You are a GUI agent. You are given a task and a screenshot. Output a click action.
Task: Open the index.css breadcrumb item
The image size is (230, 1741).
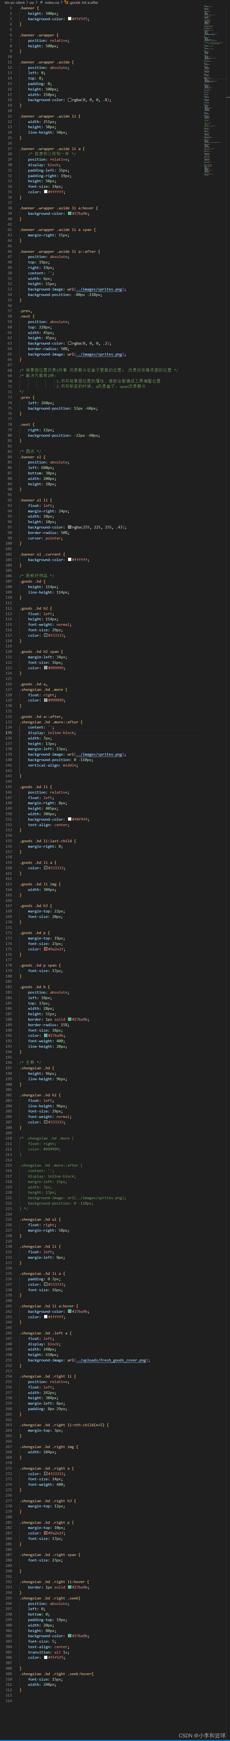[x=52, y=3]
